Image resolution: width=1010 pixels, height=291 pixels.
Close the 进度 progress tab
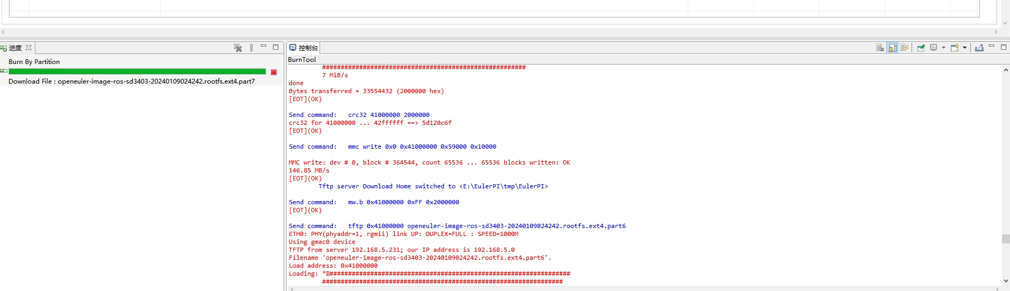(29, 48)
